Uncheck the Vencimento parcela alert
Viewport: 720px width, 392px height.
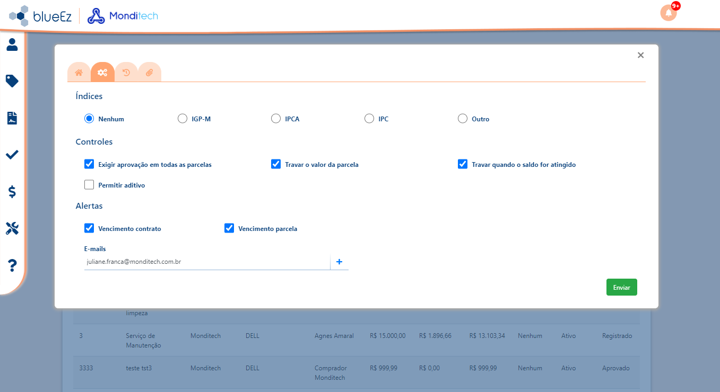pyautogui.click(x=229, y=228)
